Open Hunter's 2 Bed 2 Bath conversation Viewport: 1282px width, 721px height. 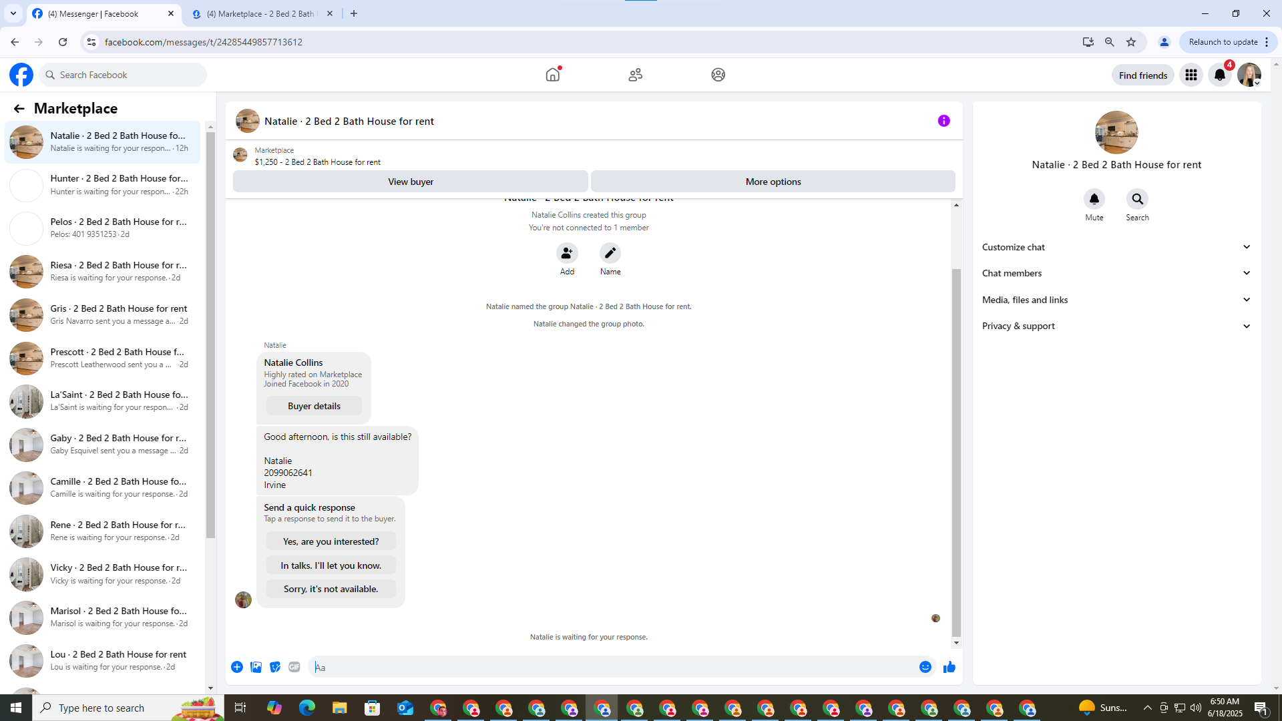[102, 185]
